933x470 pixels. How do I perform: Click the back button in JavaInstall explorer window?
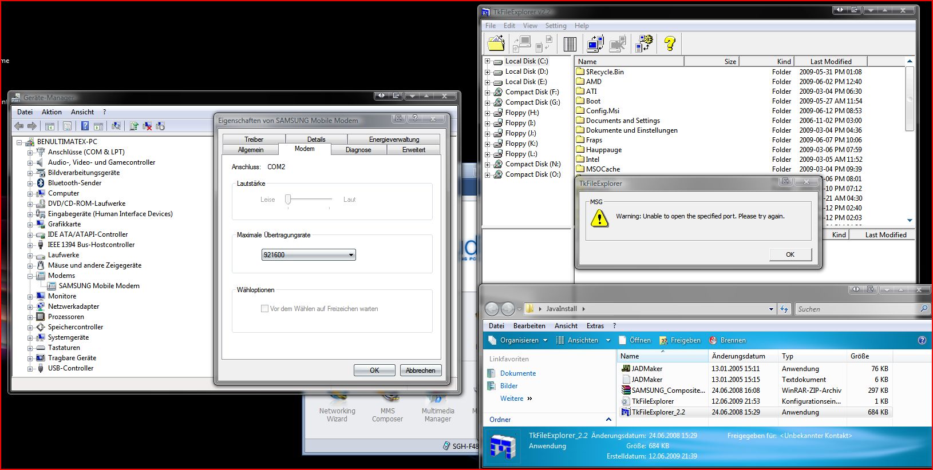[492, 309]
